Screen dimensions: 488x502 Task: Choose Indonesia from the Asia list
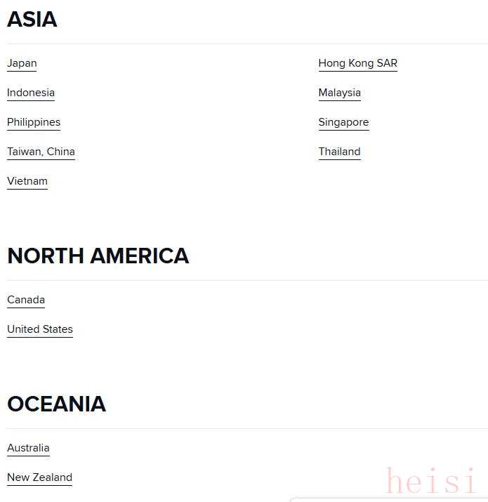[x=31, y=93]
